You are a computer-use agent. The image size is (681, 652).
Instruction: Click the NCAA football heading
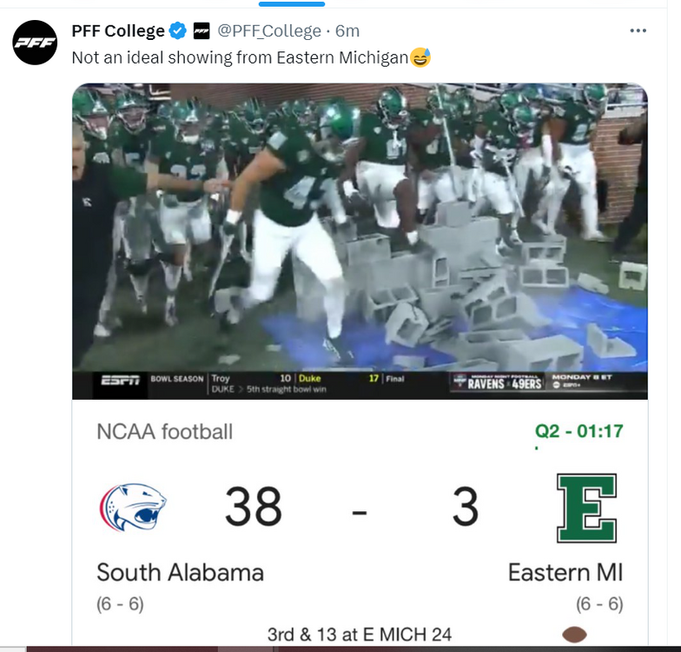(x=164, y=431)
